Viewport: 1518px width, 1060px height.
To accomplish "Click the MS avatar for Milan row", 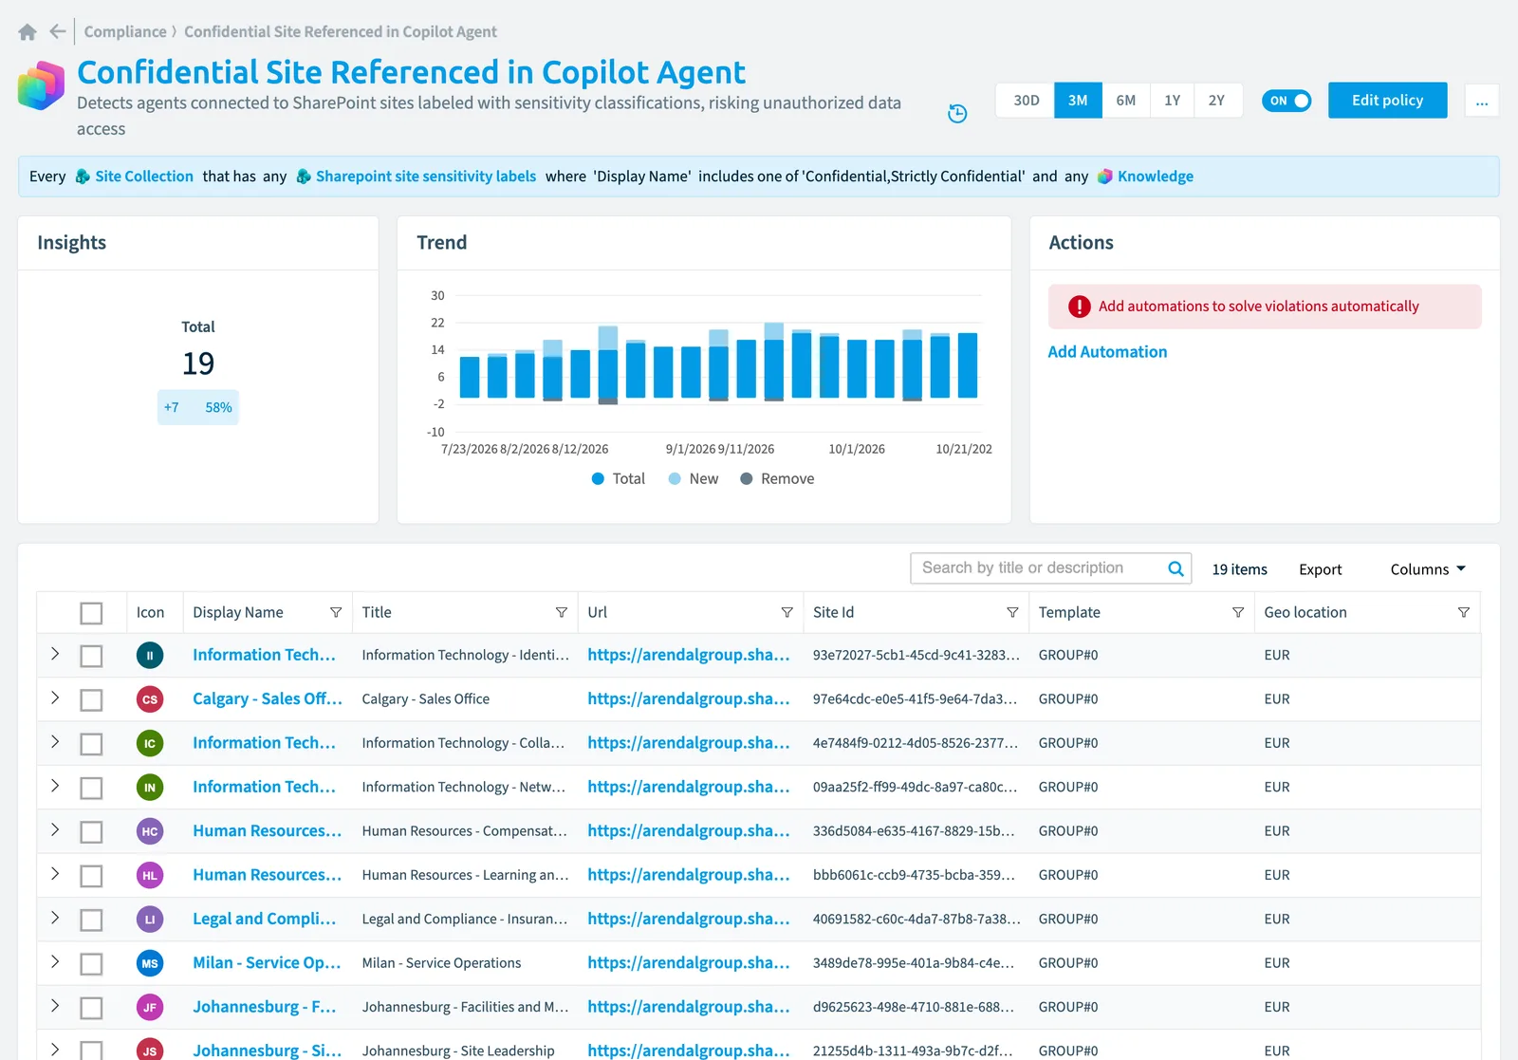I will tap(150, 963).
